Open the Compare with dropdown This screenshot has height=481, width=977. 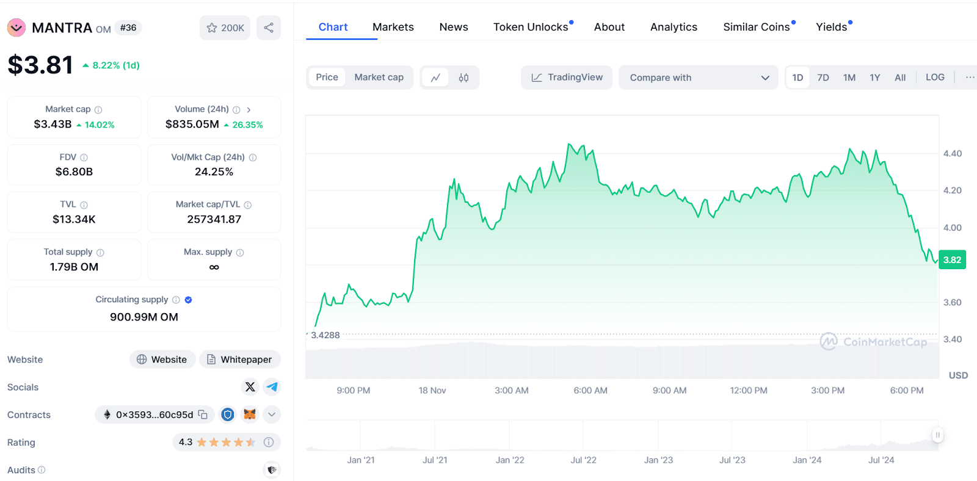pyautogui.click(x=699, y=78)
